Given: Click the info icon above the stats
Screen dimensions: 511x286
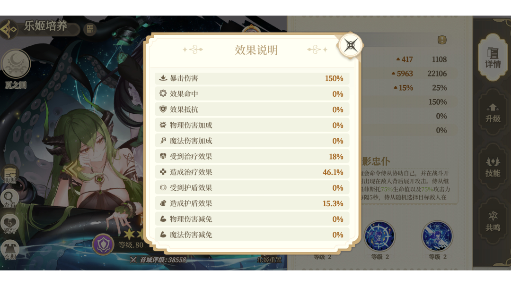Looking at the screenshot, I should point(442,40).
